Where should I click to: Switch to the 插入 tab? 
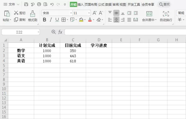[81, 5]
